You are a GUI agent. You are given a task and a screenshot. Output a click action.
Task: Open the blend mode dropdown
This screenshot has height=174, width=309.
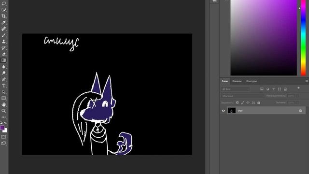point(242,96)
